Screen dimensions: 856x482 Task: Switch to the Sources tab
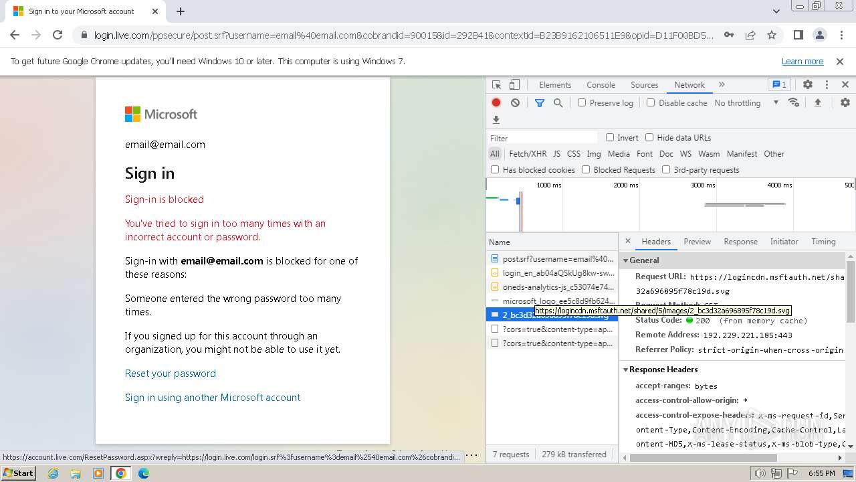pos(645,85)
